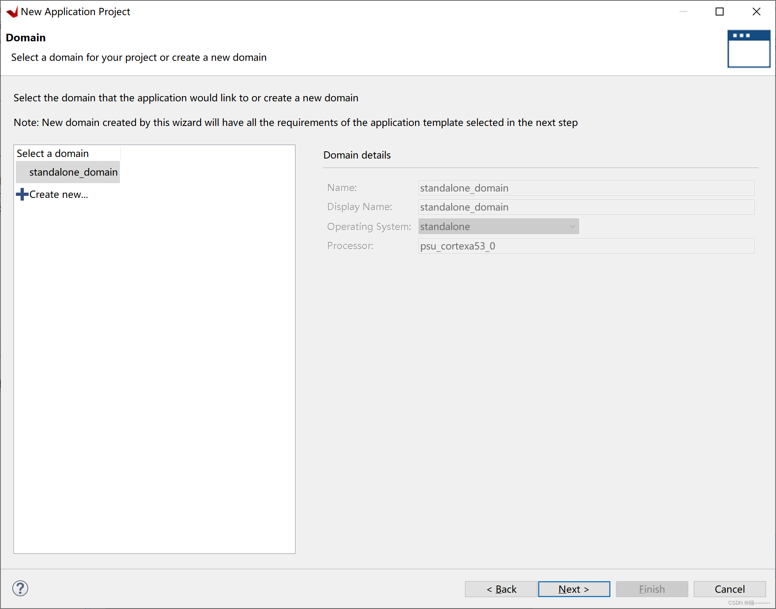The width and height of the screenshot is (776, 609).
Task: Click empty area of domain list panel
Action: [x=155, y=358]
